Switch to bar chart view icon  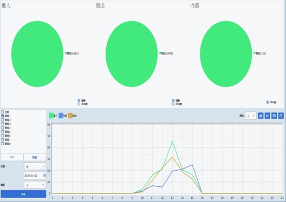(261, 116)
